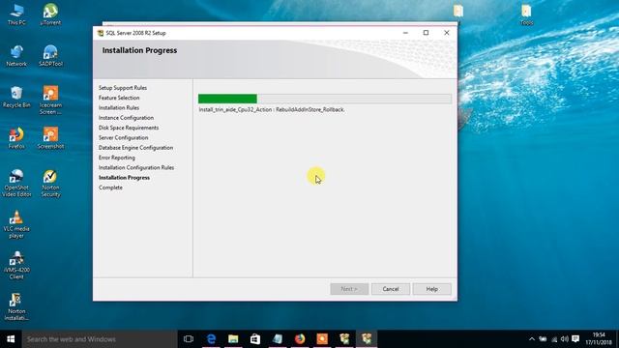Open the network icon in system tray
The height and width of the screenshot is (348, 619).
(554, 339)
